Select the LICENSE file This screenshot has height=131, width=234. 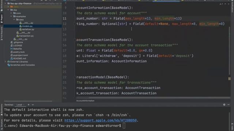pos(18,45)
